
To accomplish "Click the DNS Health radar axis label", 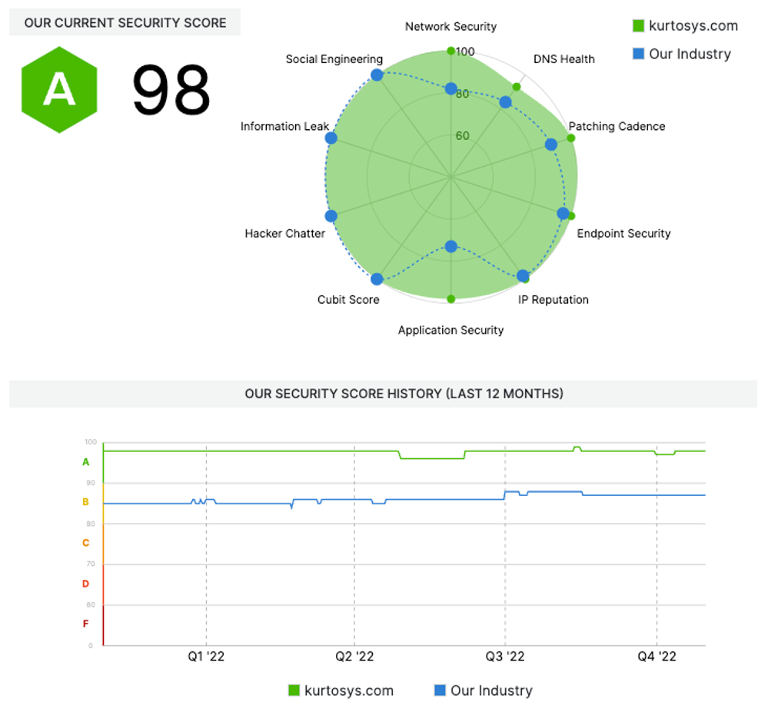I will pyautogui.click(x=564, y=59).
